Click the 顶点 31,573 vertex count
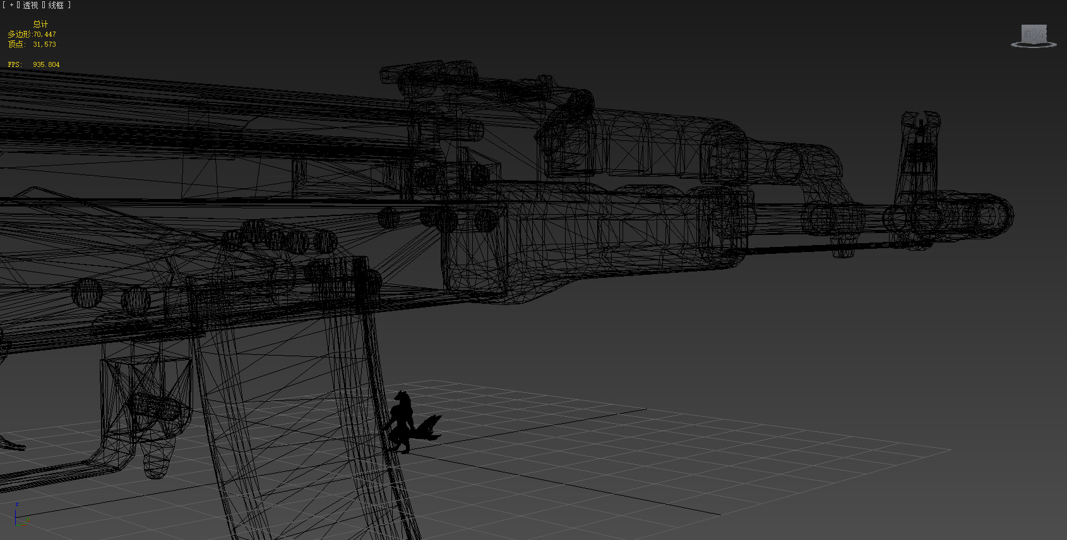Image resolution: width=1067 pixels, height=540 pixels. pos(32,44)
